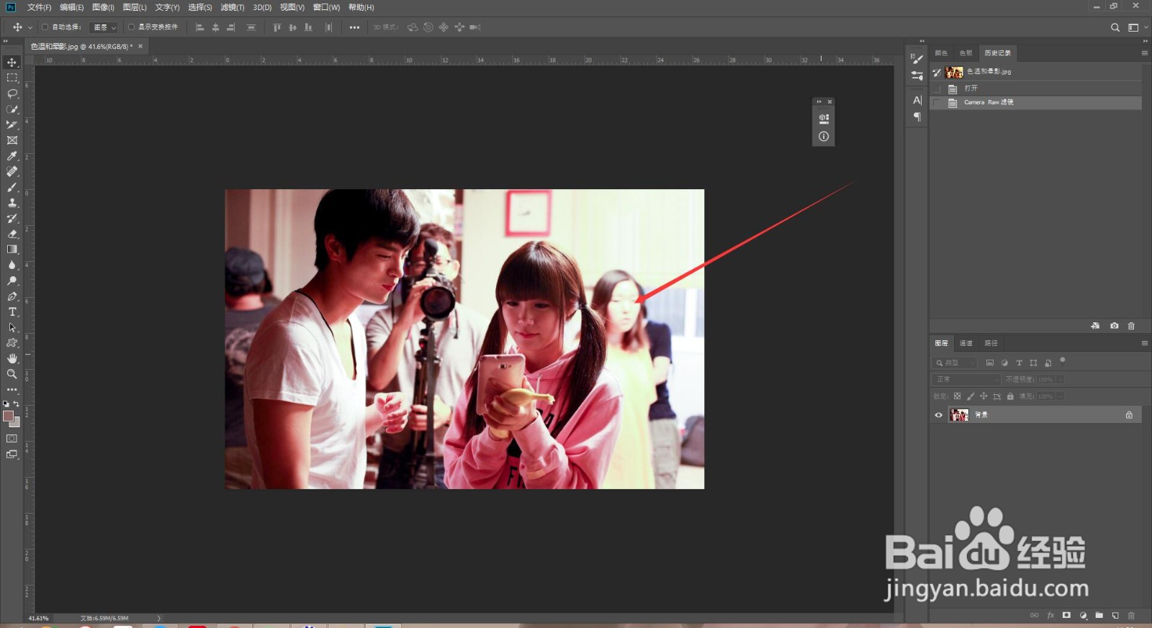1152x628 pixels.
Task: Toggle pixel layer filter icon
Action: [x=990, y=363]
